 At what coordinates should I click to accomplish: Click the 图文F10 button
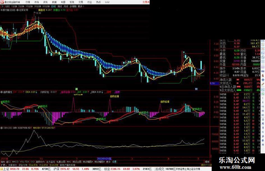(206, 165)
